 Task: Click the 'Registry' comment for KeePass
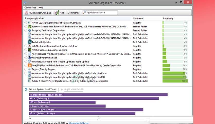tap(137, 58)
